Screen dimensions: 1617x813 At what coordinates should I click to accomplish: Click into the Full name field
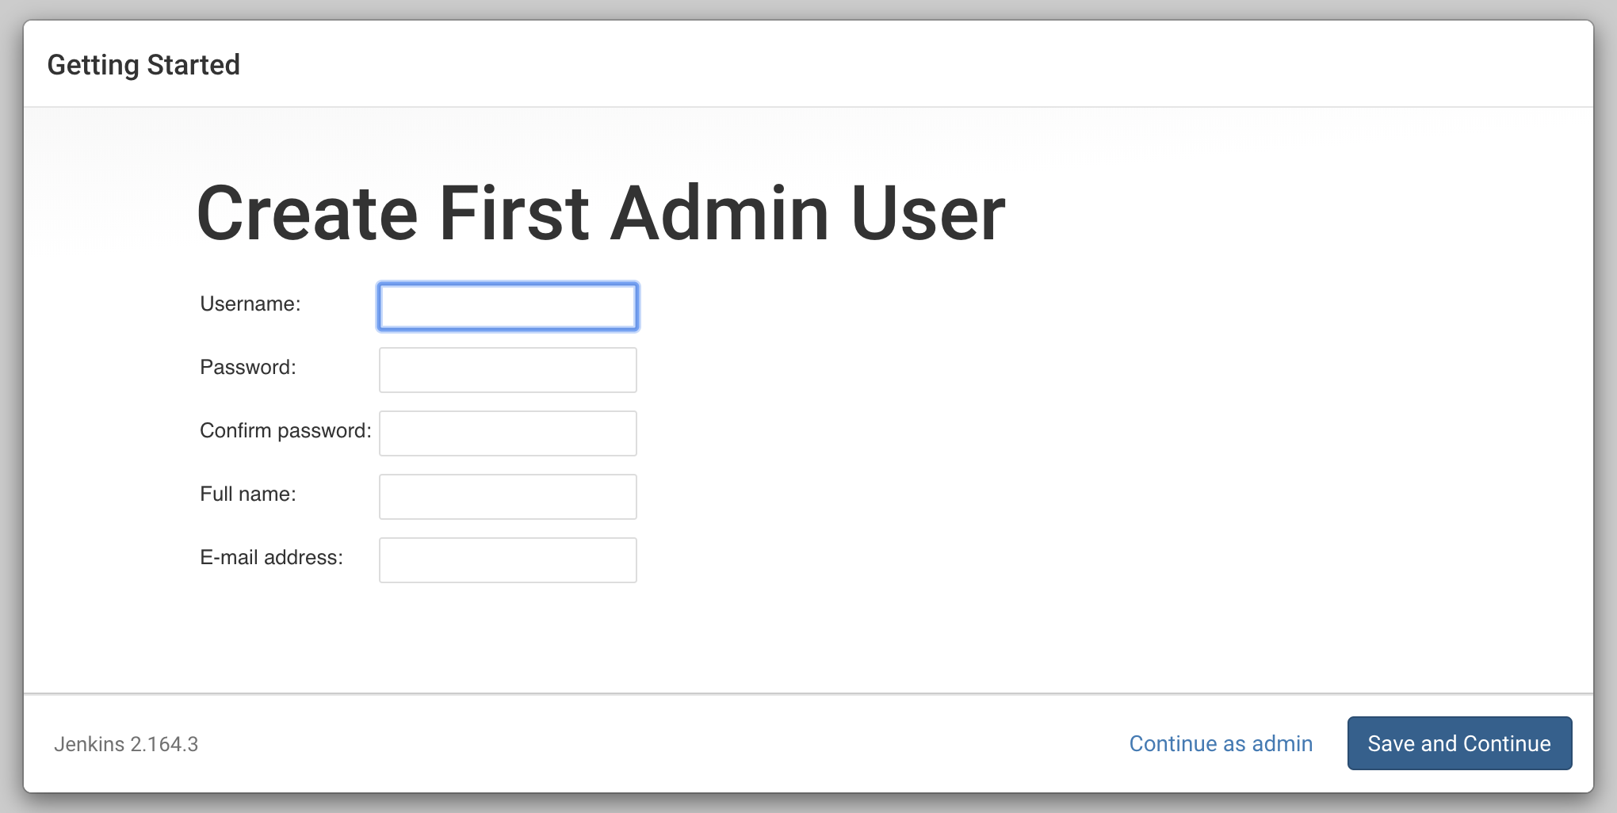[x=507, y=497]
